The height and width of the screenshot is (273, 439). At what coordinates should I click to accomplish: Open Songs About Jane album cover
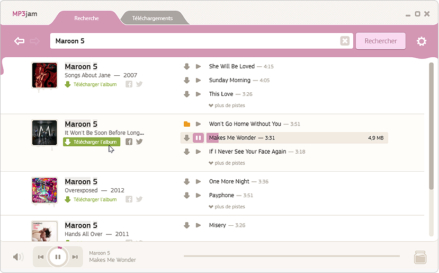tap(44, 75)
